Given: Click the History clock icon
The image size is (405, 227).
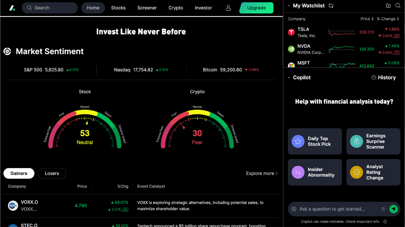Looking at the screenshot, I should tap(373, 77).
